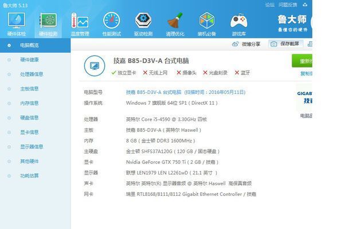The image size is (344, 229).
Task: Open 其他硬件 in the sidebar
Action: pyautogui.click(x=29, y=161)
